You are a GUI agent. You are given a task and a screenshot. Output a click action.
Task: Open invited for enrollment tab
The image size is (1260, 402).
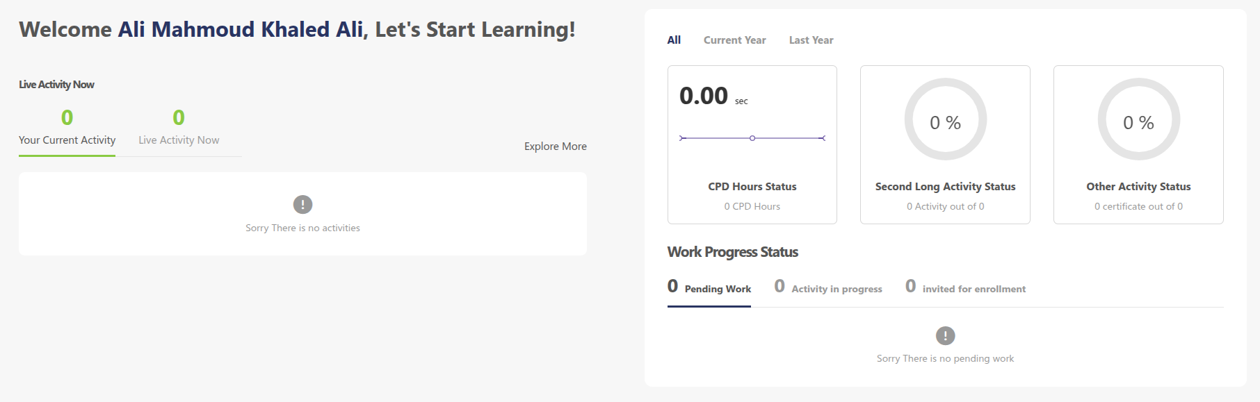coord(965,288)
